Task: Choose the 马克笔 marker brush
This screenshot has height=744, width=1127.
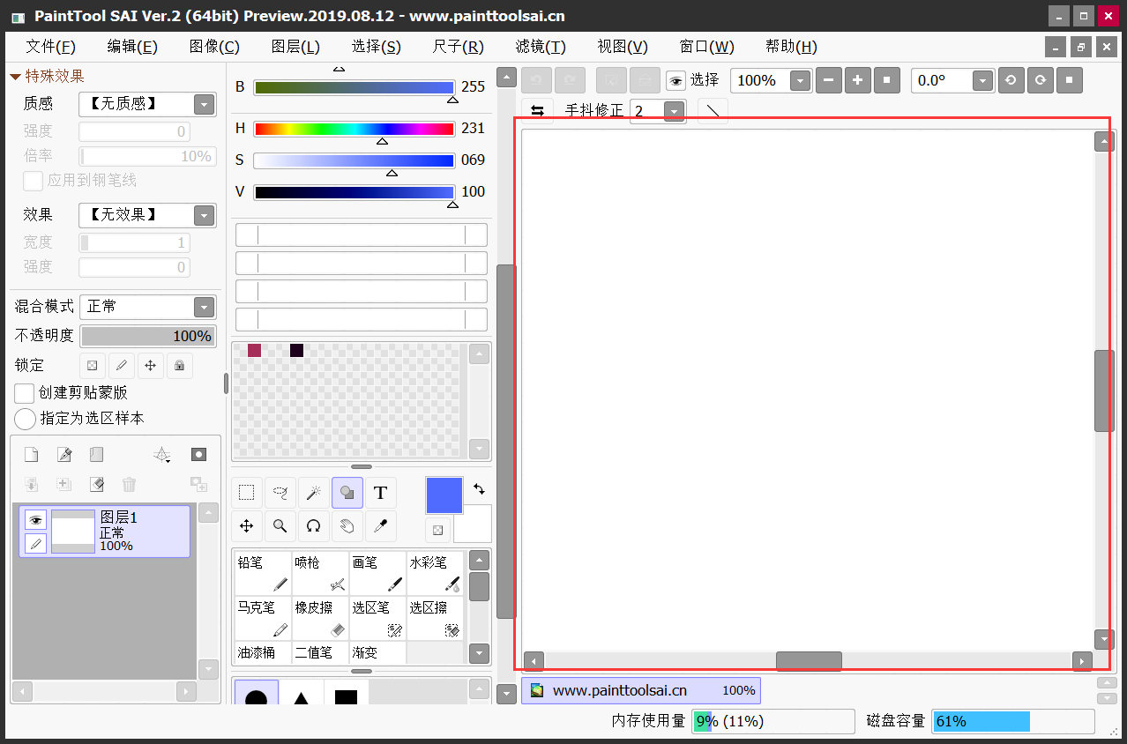Action: pos(263,618)
